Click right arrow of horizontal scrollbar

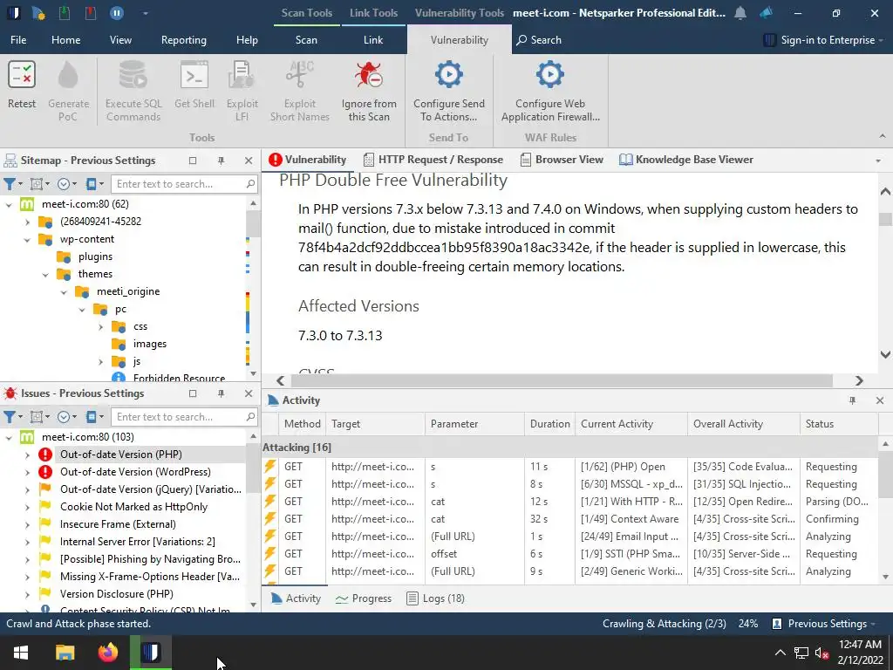point(859,380)
